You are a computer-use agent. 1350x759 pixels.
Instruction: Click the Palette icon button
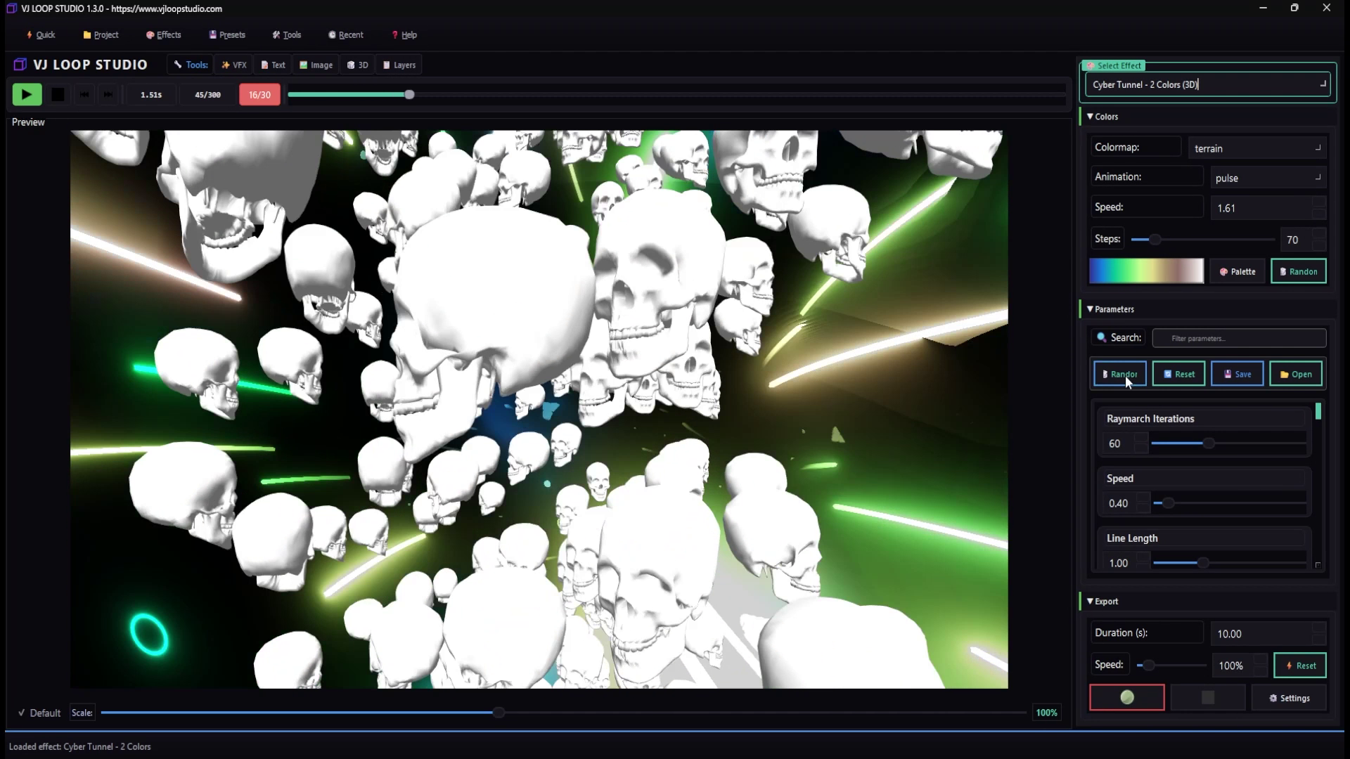click(x=1237, y=271)
